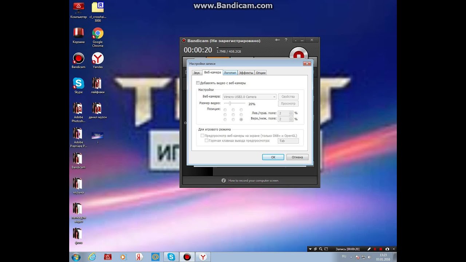Click the camera screenshot icon in recording bar
Image resolution: width=466 pixels, height=262 pixels.
tap(387, 249)
